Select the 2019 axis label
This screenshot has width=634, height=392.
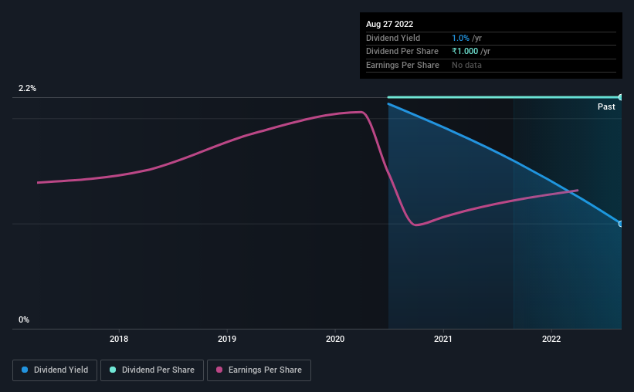227,339
